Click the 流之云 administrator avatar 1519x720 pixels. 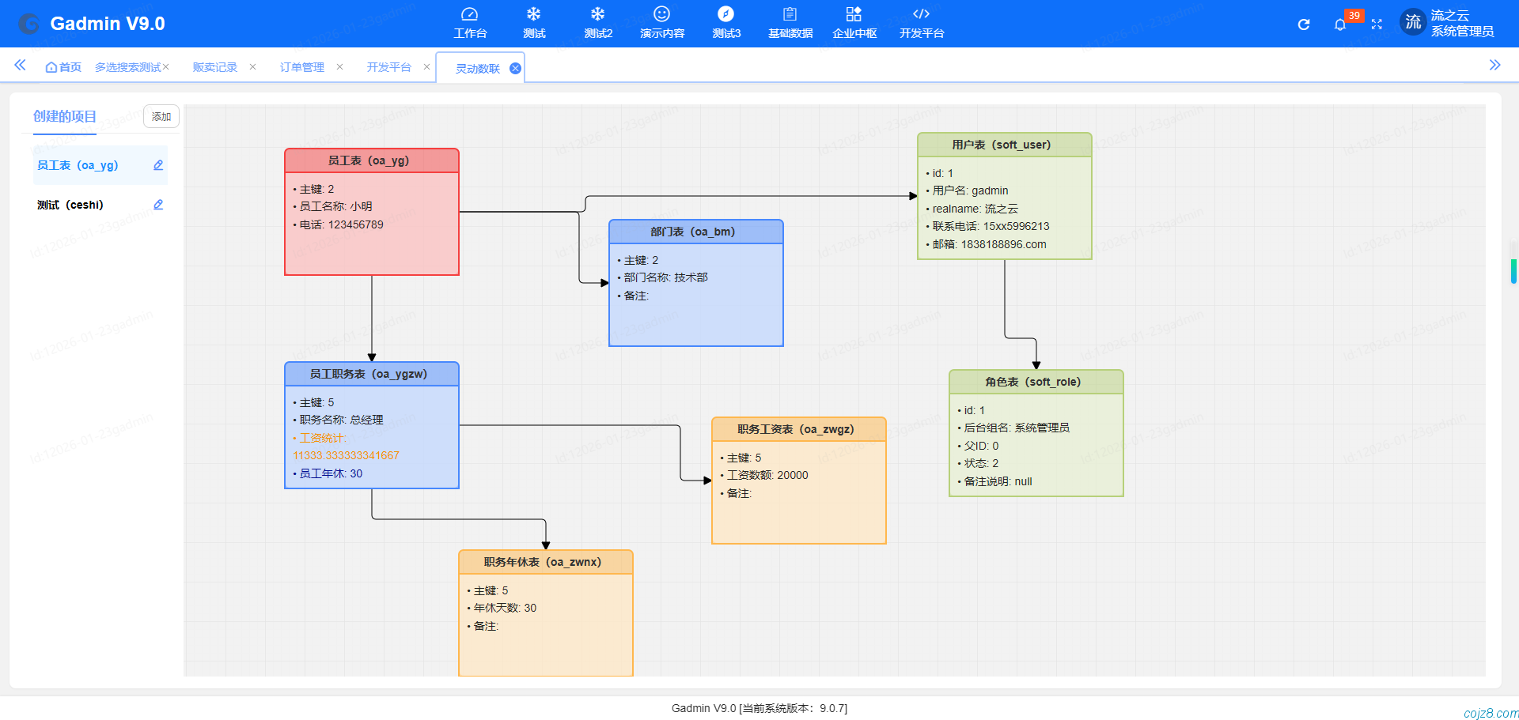(x=1413, y=22)
